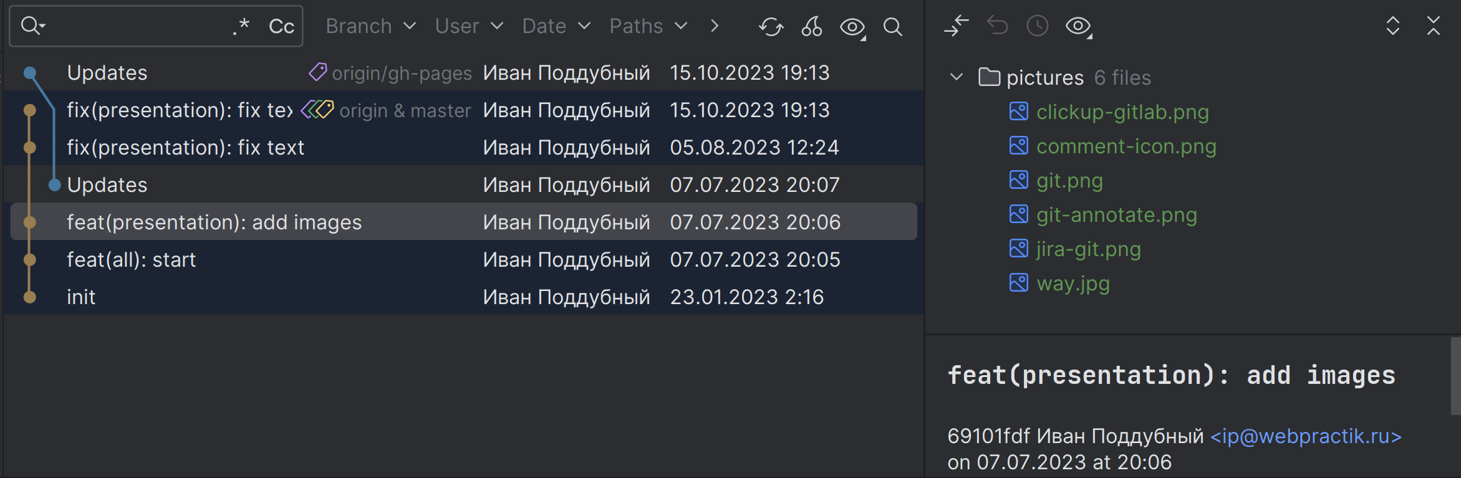The image size is (1461, 478).
Task: Toggle regex search option
Action: click(241, 26)
